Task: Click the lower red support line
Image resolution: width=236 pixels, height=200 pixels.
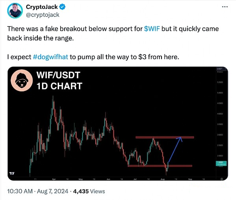Action: point(160,166)
